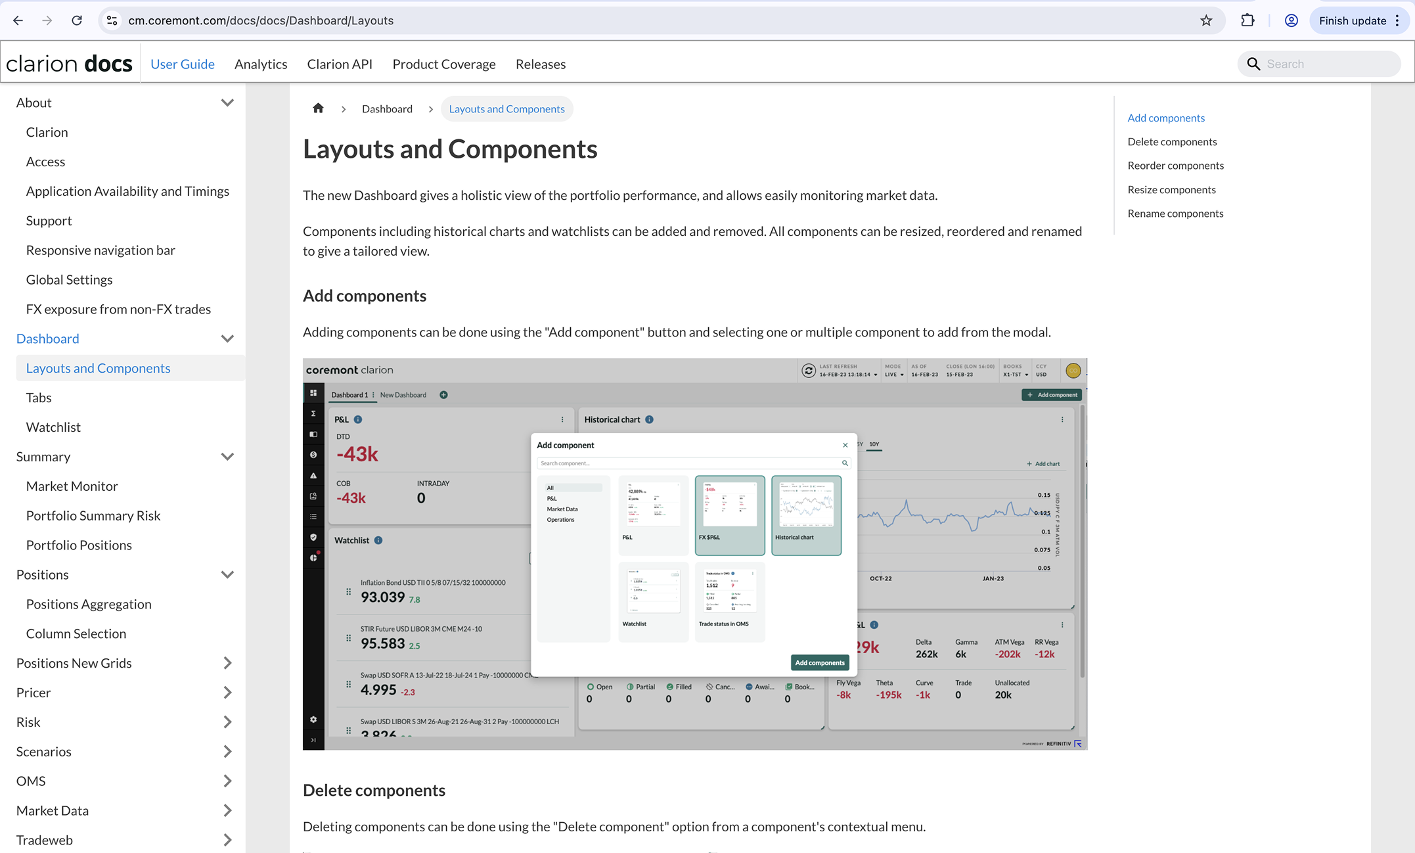This screenshot has height=853, width=1415.
Task: Go back with the browser back arrow
Action: tap(18, 20)
